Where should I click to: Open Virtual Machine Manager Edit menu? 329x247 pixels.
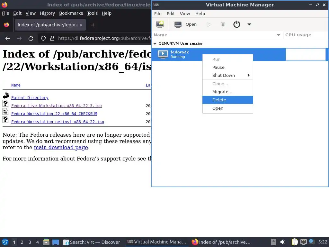[x=171, y=14]
